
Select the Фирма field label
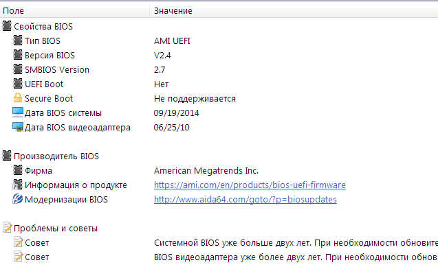point(39,171)
